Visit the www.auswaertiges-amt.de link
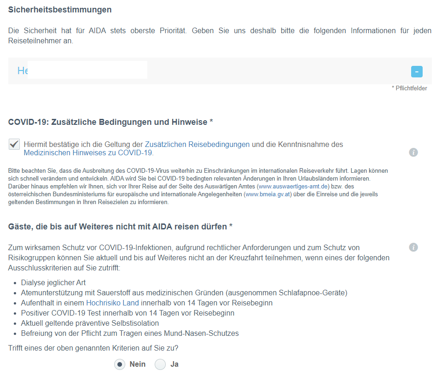The height and width of the screenshot is (375, 436). pyautogui.click(x=292, y=186)
